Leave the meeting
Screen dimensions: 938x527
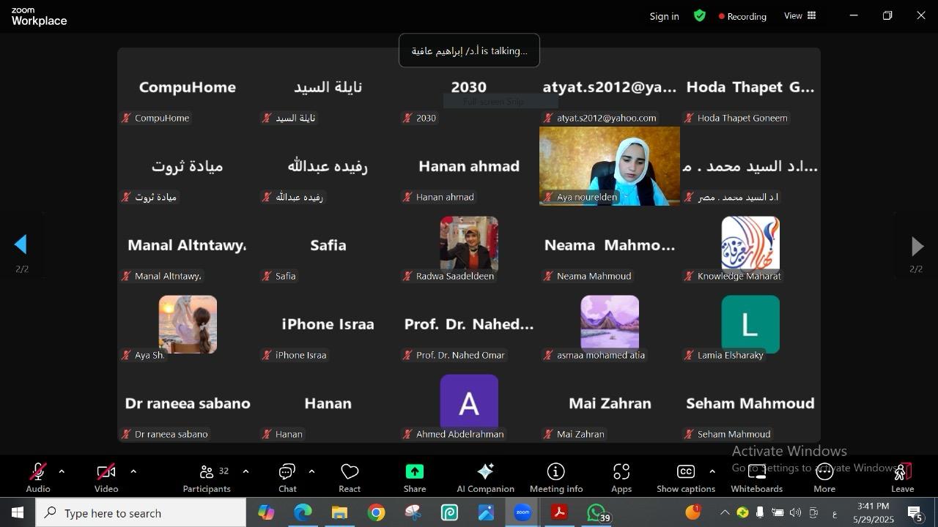click(x=902, y=477)
